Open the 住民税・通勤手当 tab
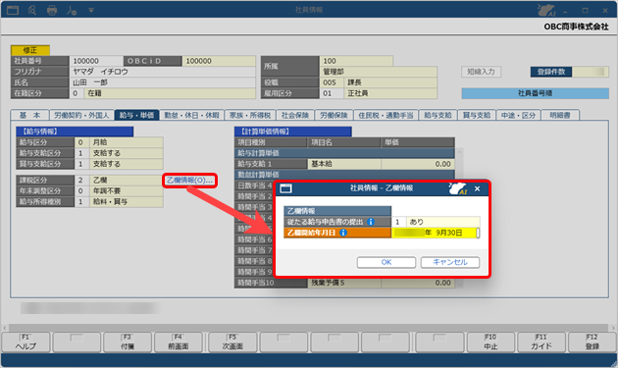The image size is (618, 368). [x=386, y=115]
